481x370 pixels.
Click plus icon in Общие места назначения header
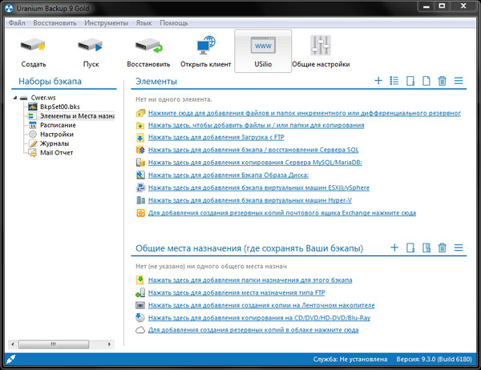click(394, 247)
